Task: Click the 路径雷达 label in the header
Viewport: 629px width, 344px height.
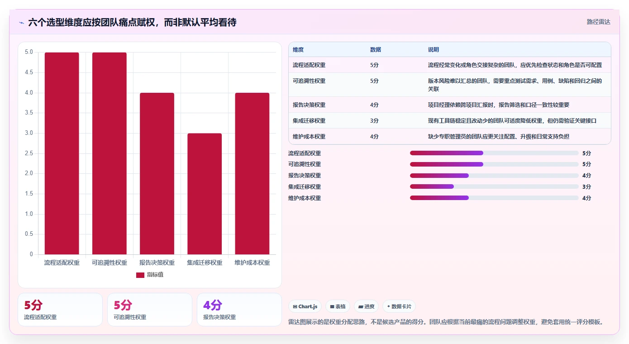Action: pos(598,22)
